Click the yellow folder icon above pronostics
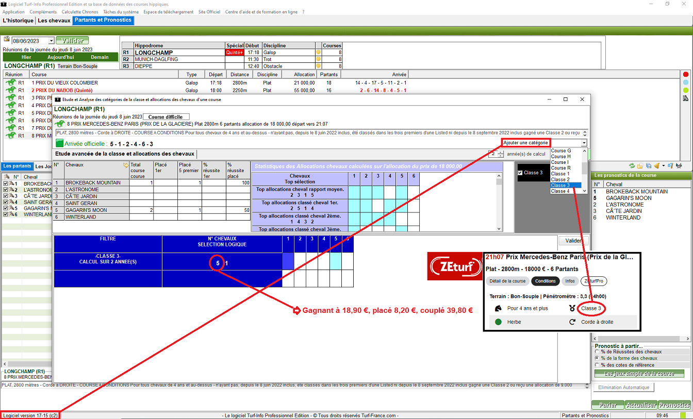This screenshot has height=419, width=693. 639,165
